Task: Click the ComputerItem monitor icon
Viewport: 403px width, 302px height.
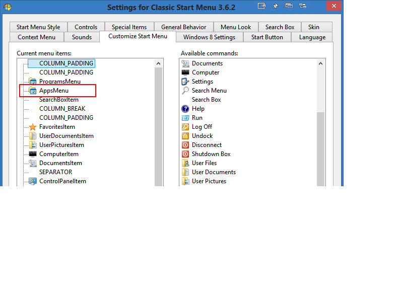Action: coord(33,154)
